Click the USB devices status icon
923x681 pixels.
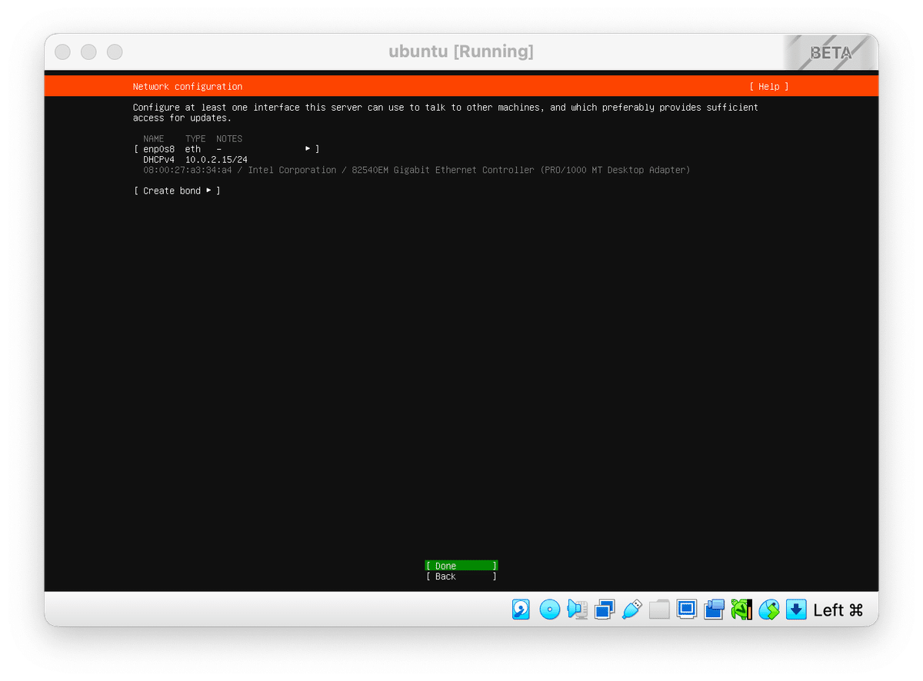(x=631, y=610)
